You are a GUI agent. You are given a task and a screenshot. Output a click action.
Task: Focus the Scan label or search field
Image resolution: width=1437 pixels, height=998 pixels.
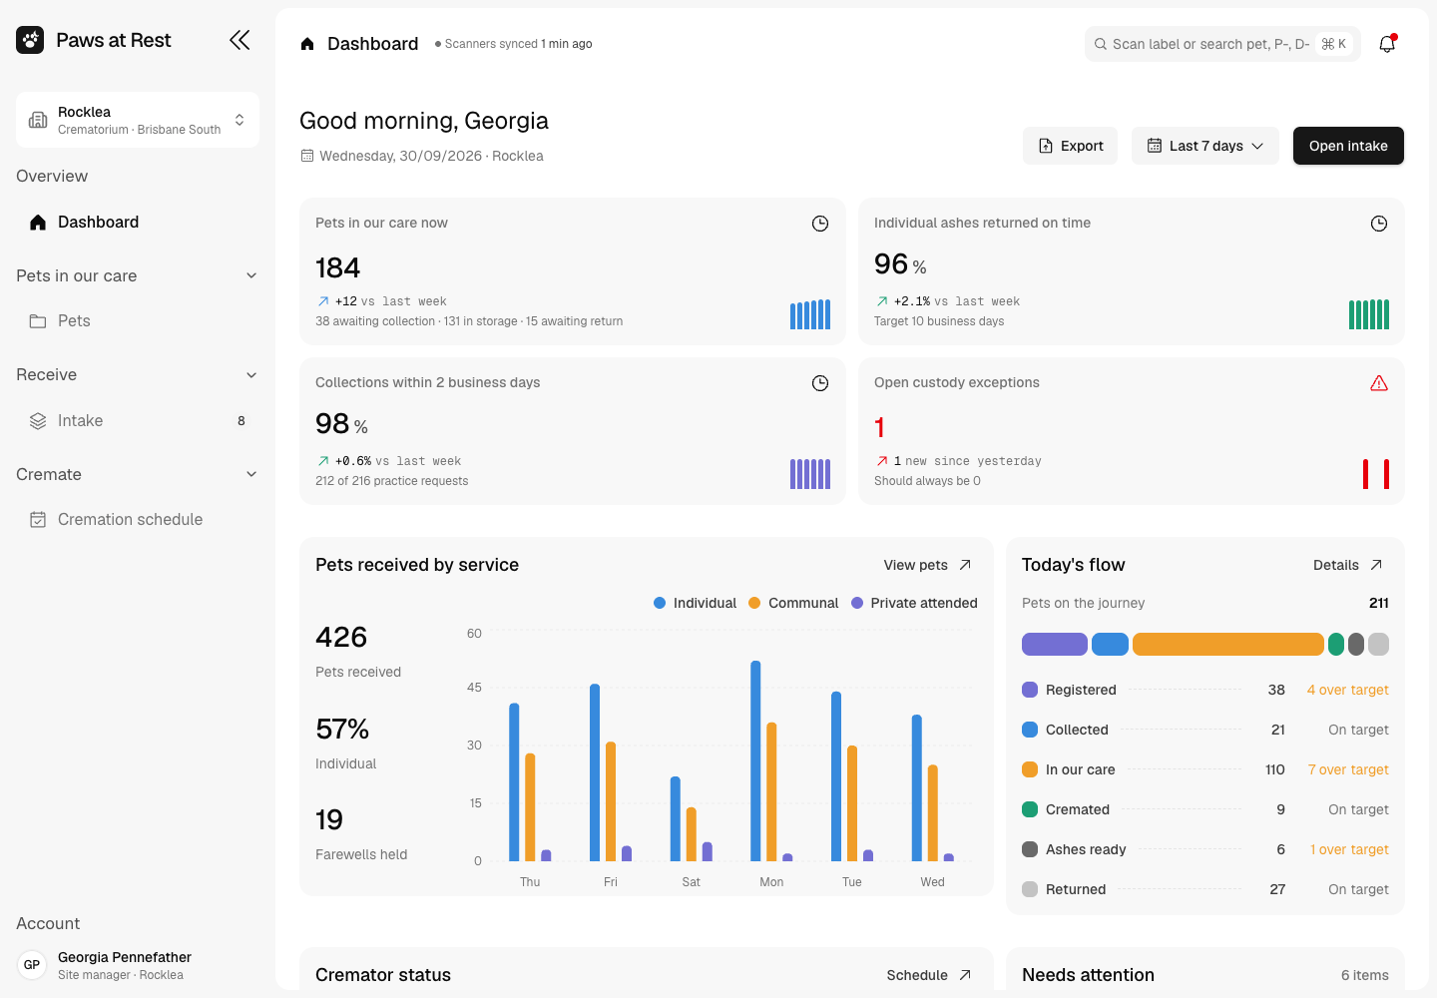(x=1222, y=44)
